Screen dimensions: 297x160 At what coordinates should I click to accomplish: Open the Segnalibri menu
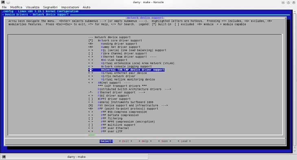point(50,7)
